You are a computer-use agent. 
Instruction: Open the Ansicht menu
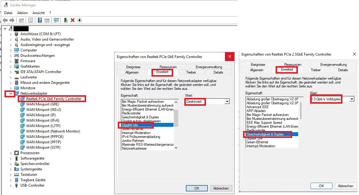[x=39, y=13]
